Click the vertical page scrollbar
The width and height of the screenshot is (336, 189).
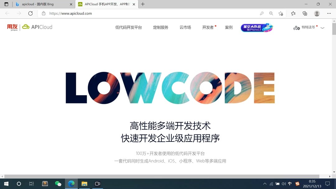point(334,29)
